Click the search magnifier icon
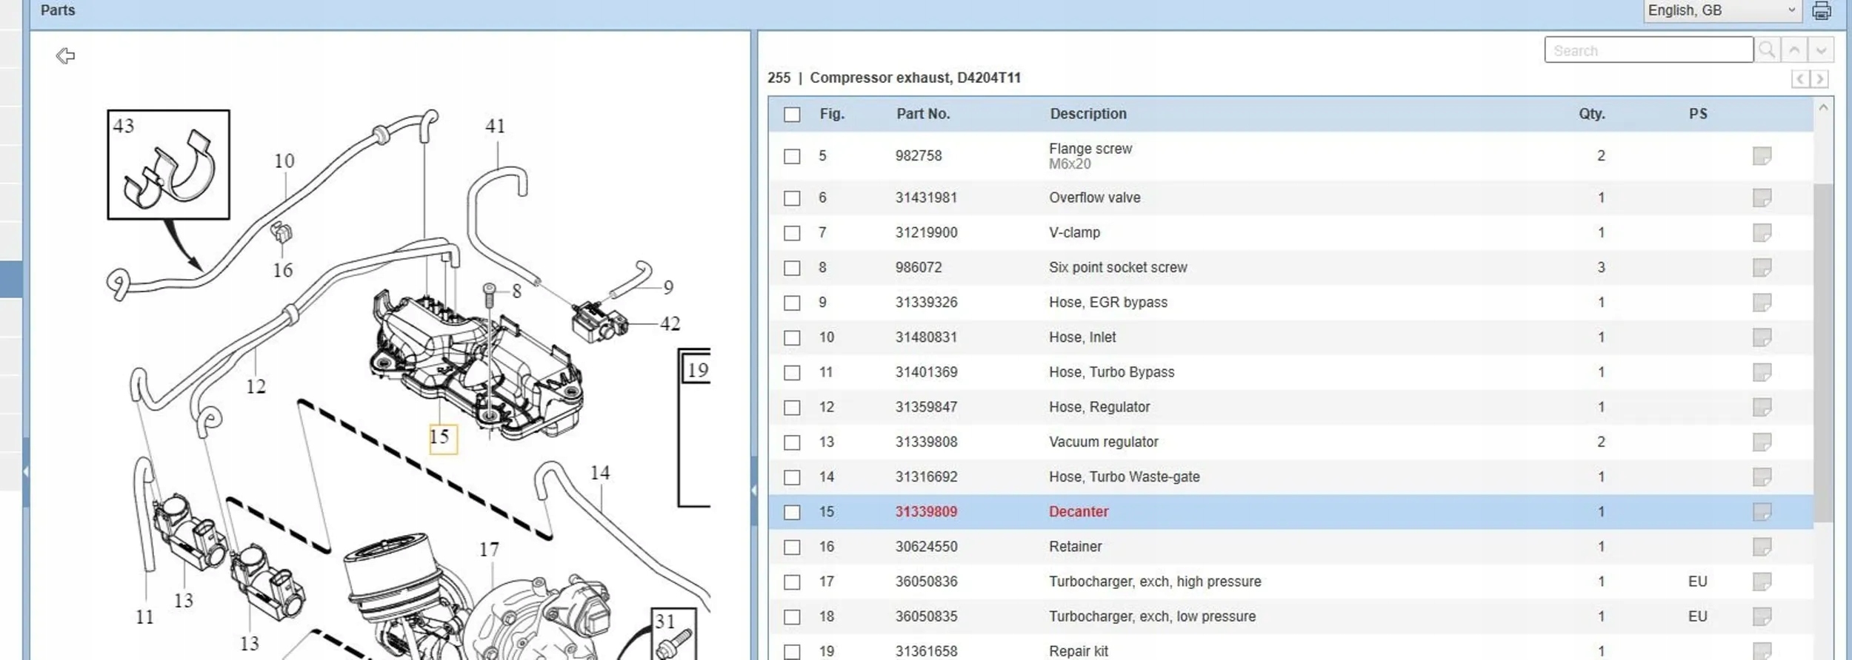The image size is (1852, 660). (x=1767, y=50)
